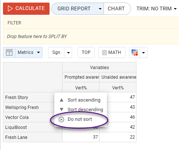Screen dimensions: 179x150
Task: Switch to the CHART view
Action: pyautogui.click(x=116, y=8)
